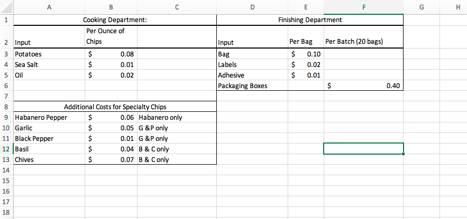Screen dimensions: 467x219
Task: Click the select-all corner triangle
Action: point(6,7)
